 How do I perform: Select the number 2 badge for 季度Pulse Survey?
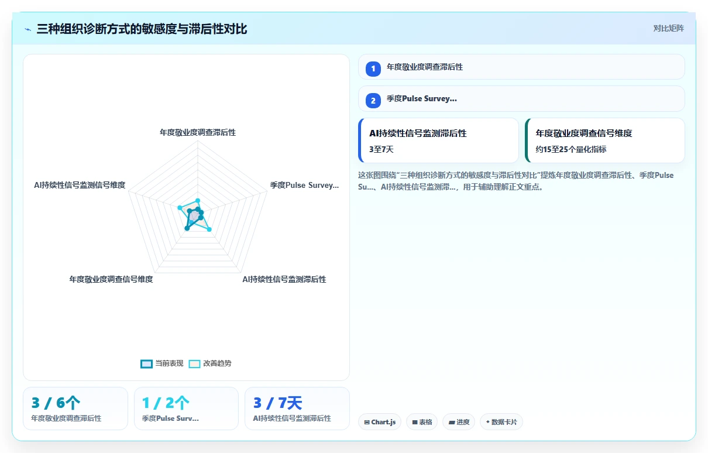(x=373, y=100)
